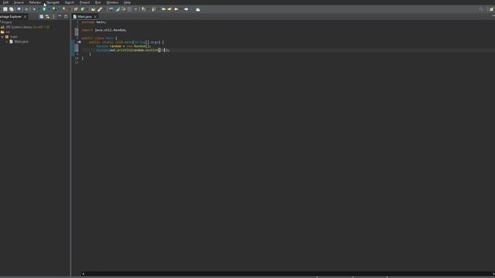Toggle Link with Editor in Package Explorer

pos(47,16)
